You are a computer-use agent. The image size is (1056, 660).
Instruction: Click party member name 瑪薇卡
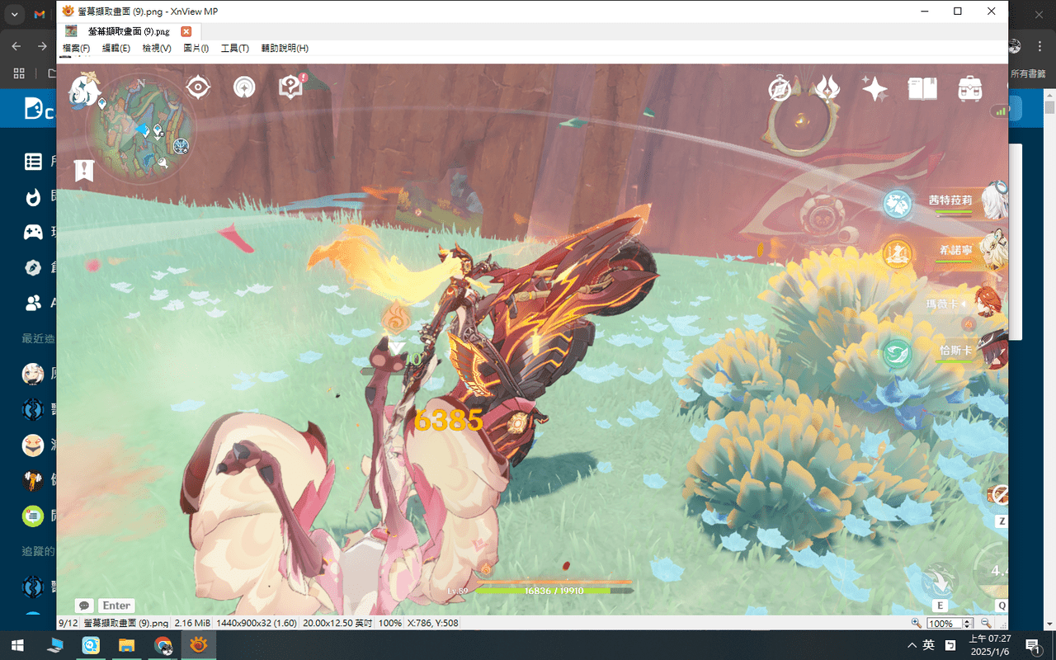point(942,304)
